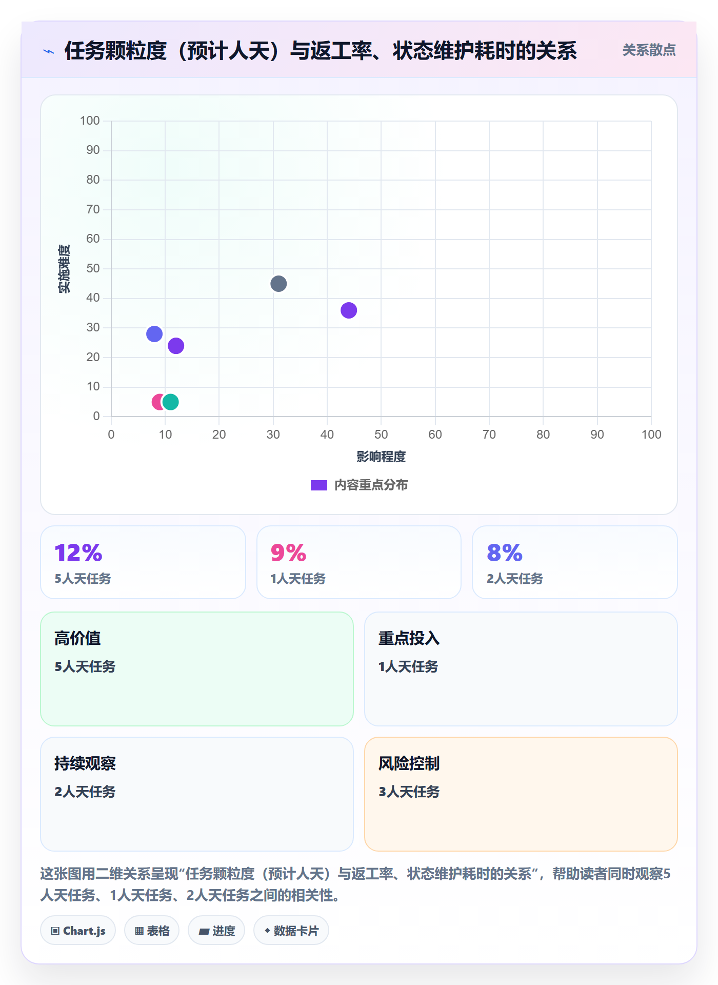Click the Chart.js tag

pyautogui.click(x=78, y=931)
